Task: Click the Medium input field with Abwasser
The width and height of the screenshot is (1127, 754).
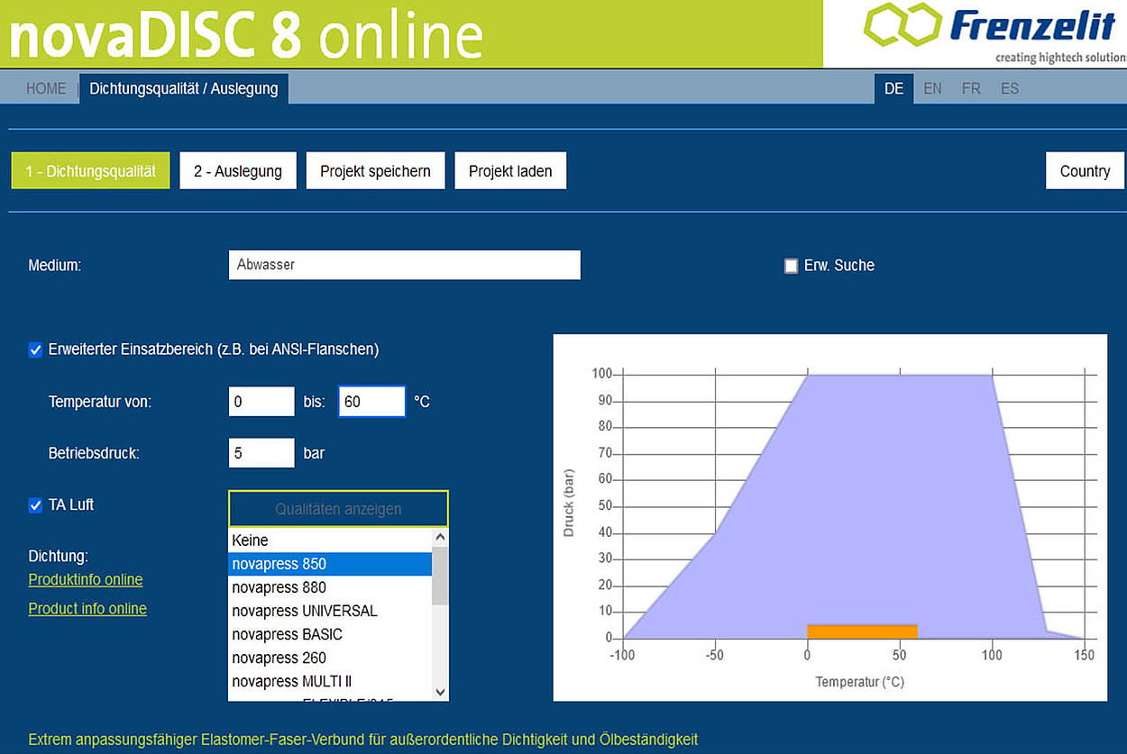Action: pos(405,265)
